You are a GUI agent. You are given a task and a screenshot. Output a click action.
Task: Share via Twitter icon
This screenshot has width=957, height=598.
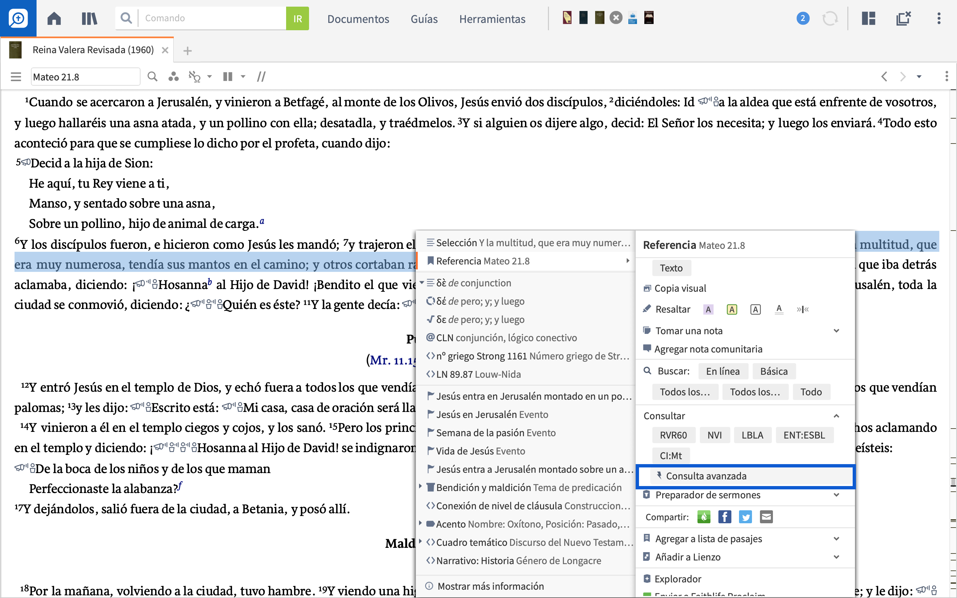point(745,517)
